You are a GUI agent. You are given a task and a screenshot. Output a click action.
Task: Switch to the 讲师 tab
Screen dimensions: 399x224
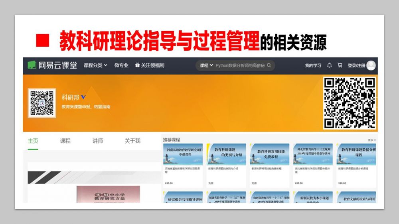(98, 141)
